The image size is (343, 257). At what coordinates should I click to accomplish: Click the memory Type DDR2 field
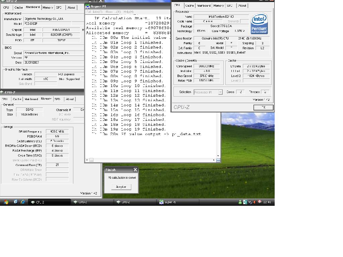29,110
